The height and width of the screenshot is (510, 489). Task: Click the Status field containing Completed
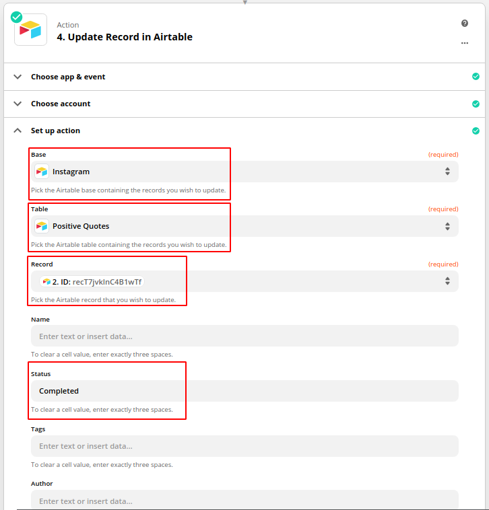[x=244, y=391]
